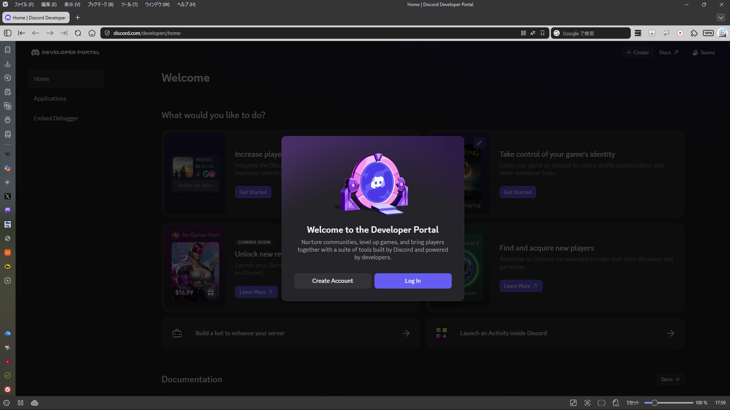
Task: Open the Vivaldi main menu icon
Action: click(5, 5)
